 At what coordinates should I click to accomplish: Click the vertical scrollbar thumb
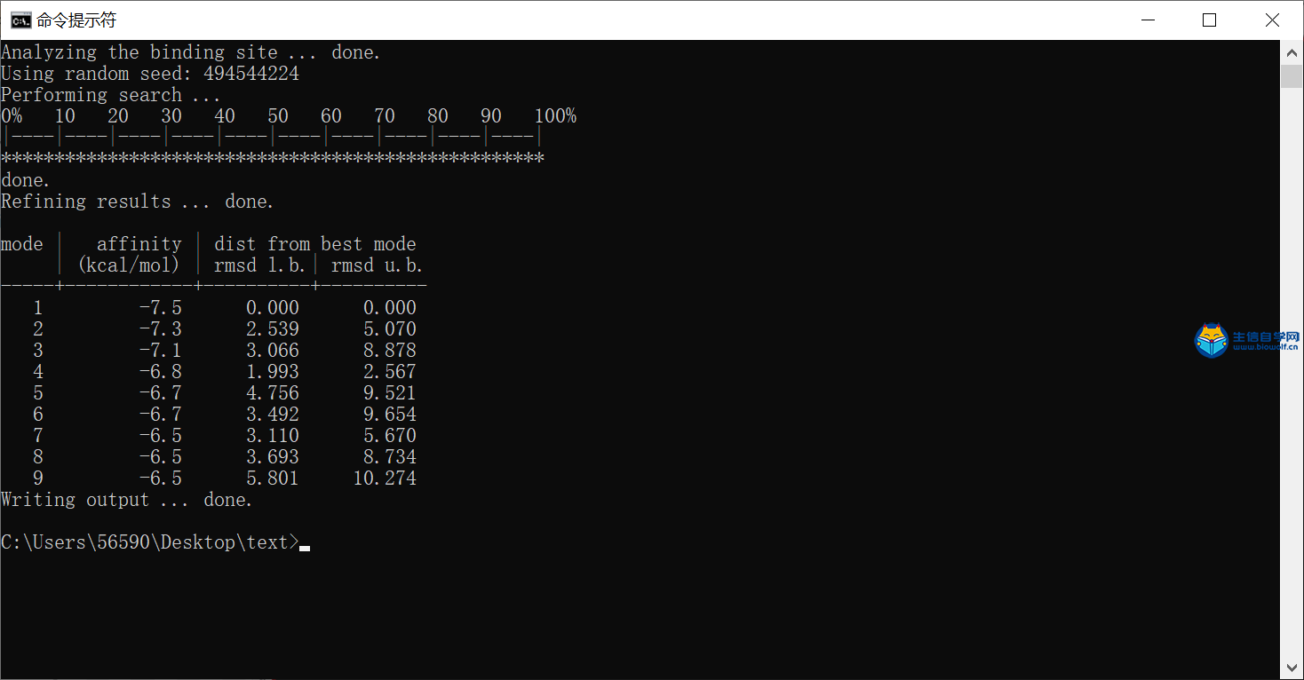click(1292, 75)
